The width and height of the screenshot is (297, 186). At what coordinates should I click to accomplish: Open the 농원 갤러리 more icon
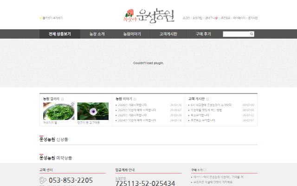62,99
